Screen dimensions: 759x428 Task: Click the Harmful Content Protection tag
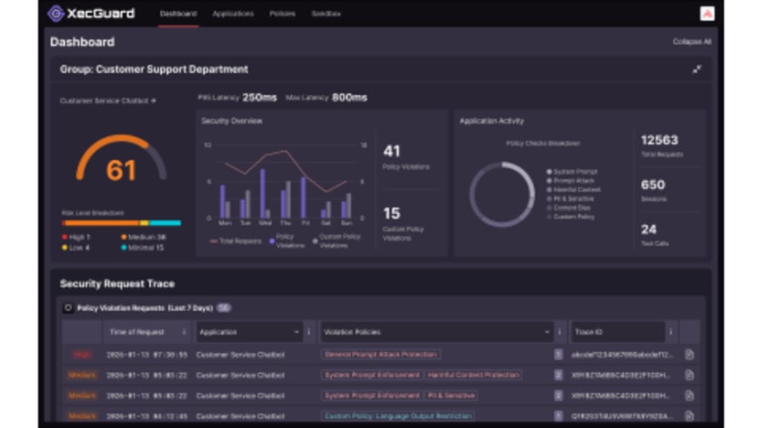tap(474, 375)
